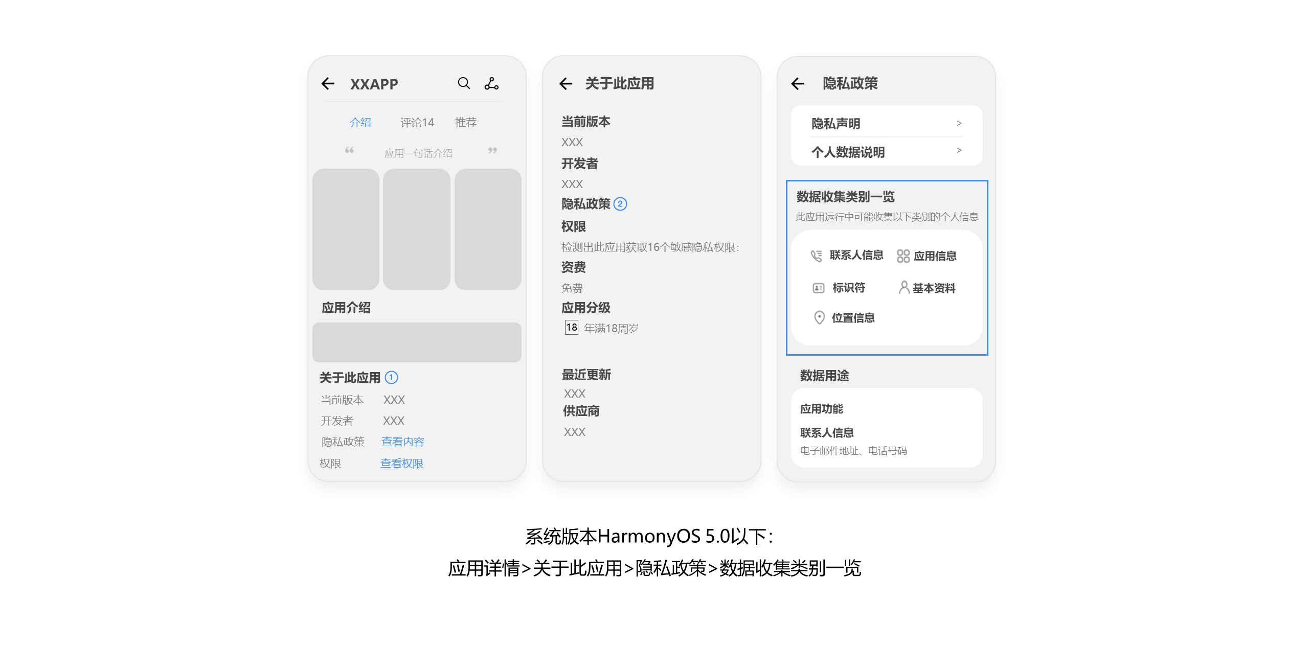Switch to the 评论14 tab
Screen dimensions: 1309x647
(x=417, y=123)
